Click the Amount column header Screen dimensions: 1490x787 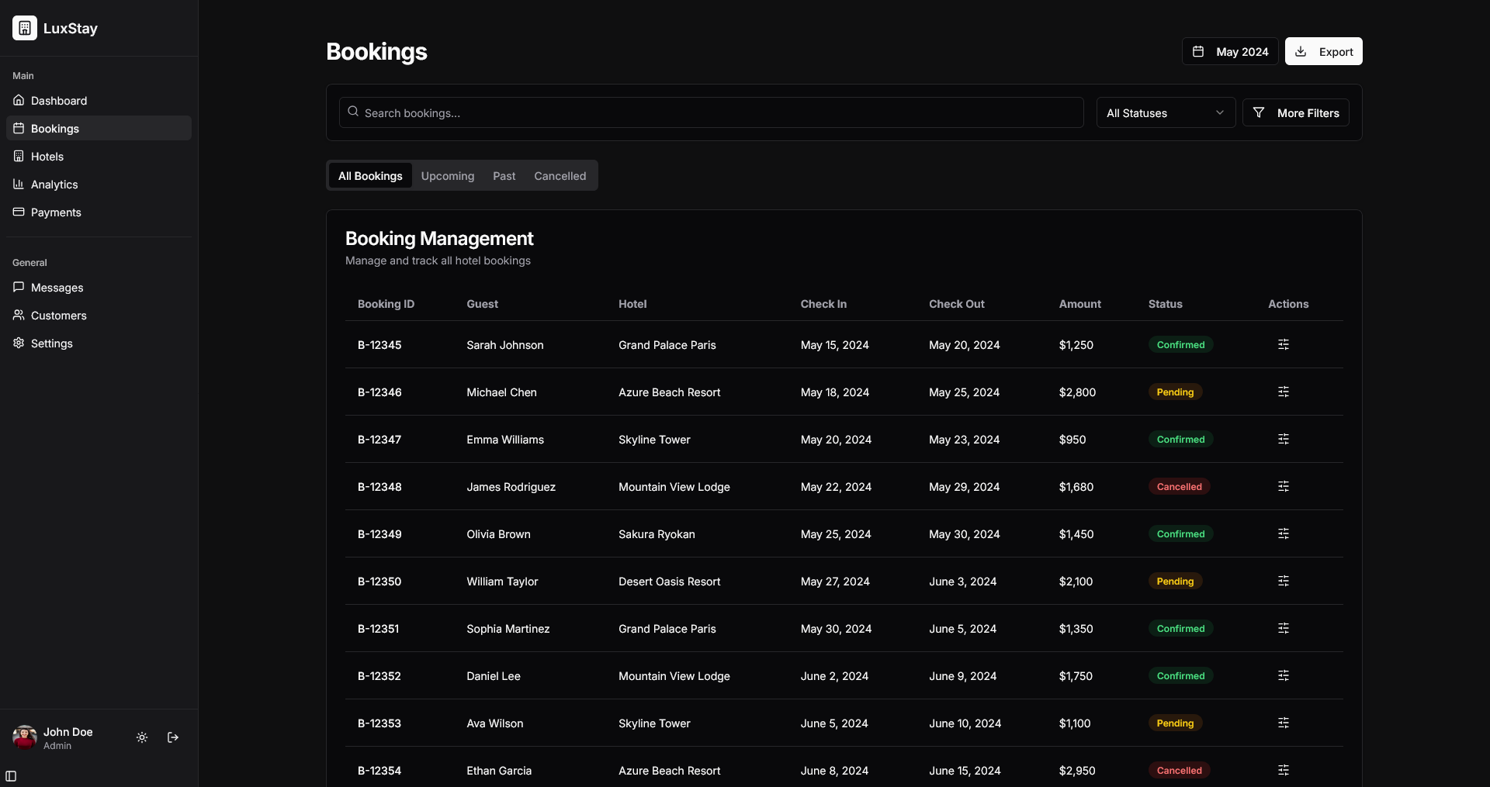click(x=1080, y=304)
